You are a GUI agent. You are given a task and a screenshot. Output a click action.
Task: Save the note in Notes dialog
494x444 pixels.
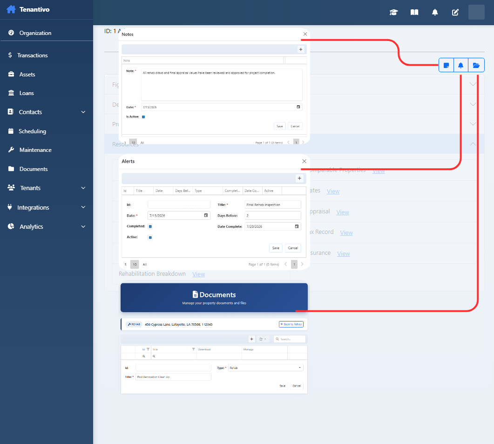280,126
